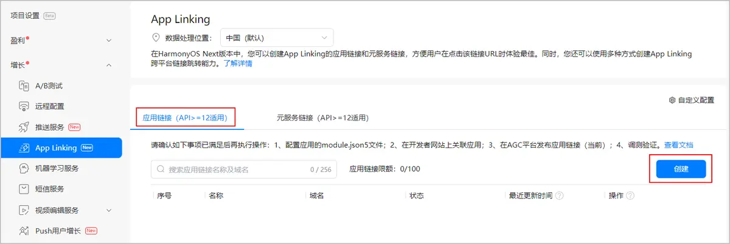730x244 pixels.
Task: Click the 创建 button
Action: coord(681,169)
